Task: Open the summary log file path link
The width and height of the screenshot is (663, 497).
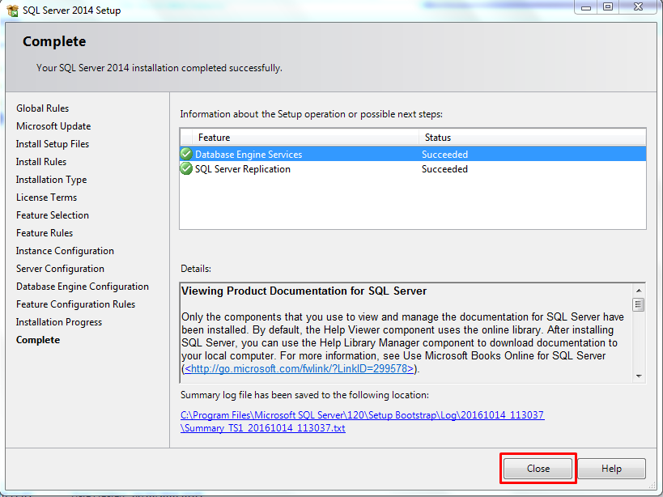Action: [363, 422]
